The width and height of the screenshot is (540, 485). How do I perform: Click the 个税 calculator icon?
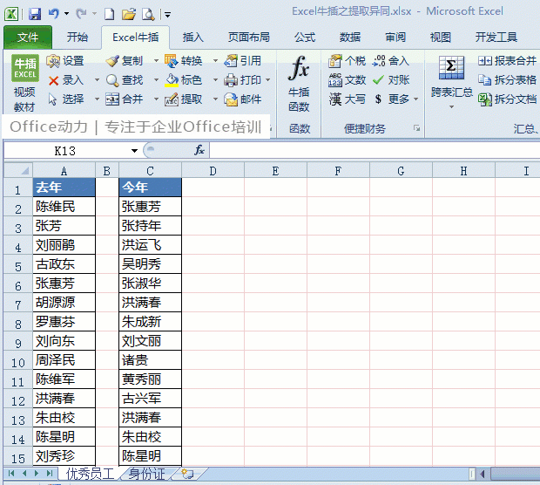coord(334,61)
